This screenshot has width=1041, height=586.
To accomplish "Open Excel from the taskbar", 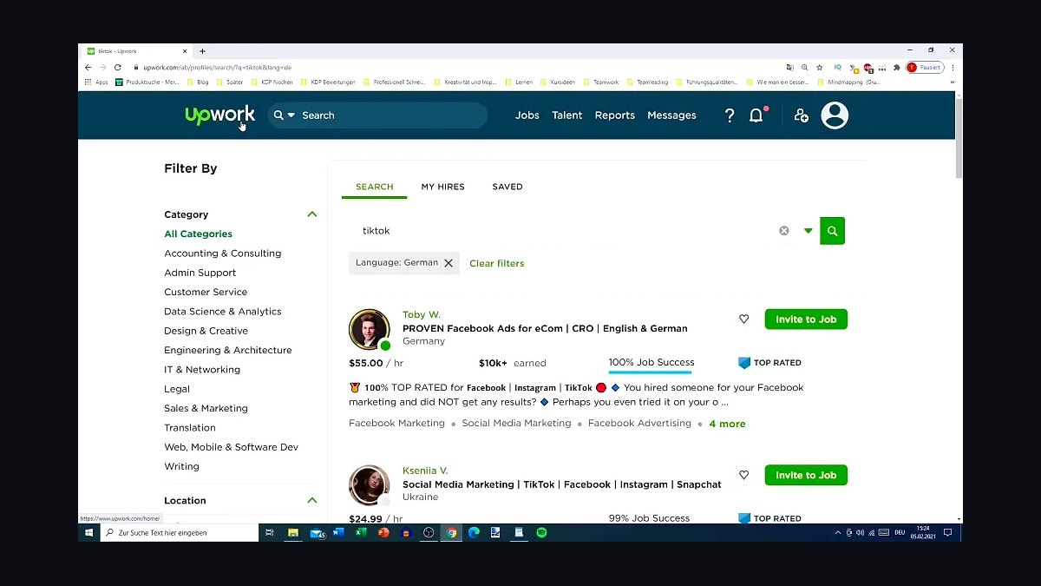I will (361, 532).
